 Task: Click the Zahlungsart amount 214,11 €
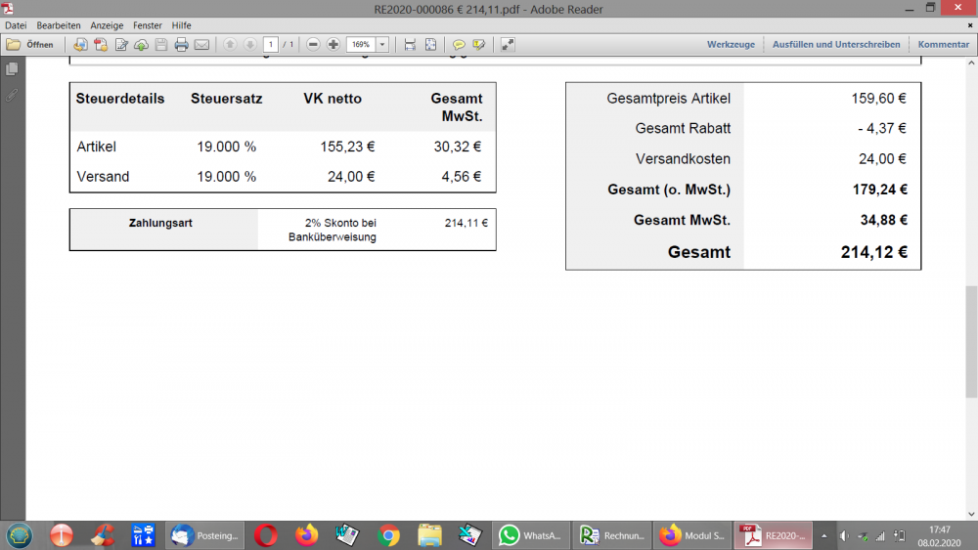click(466, 223)
